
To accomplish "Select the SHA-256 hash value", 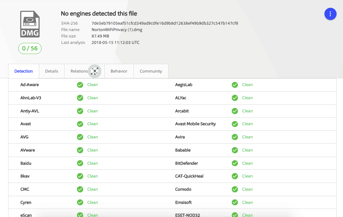I will 165,23.
